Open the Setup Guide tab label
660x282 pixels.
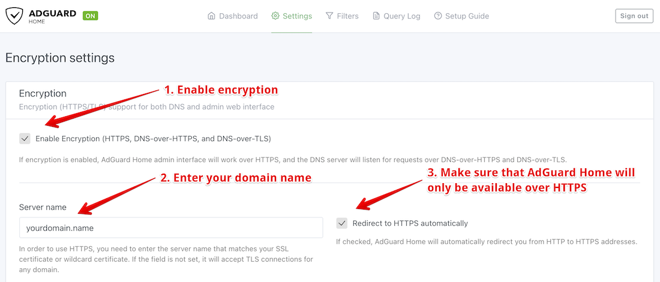click(467, 16)
